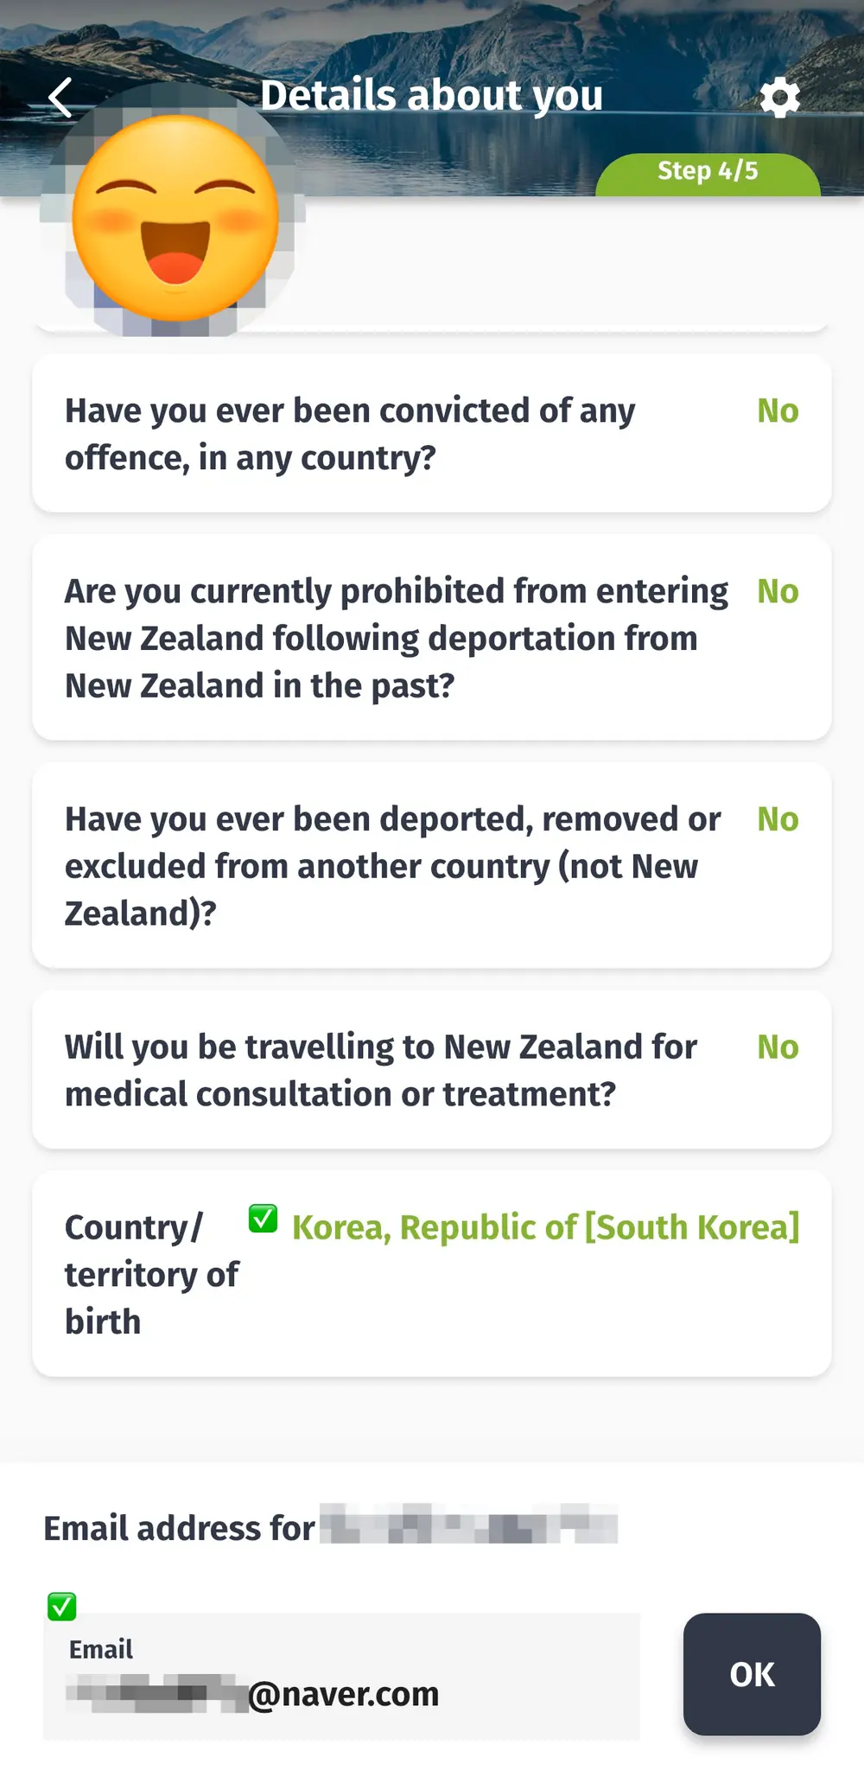864x1783 pixels.
Task: Tap the medical consultation or treatment question
Action: point(381,1071)
